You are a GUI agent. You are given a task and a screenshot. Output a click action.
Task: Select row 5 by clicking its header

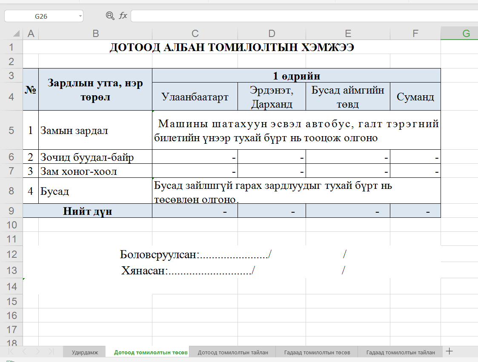coord(11,130)
